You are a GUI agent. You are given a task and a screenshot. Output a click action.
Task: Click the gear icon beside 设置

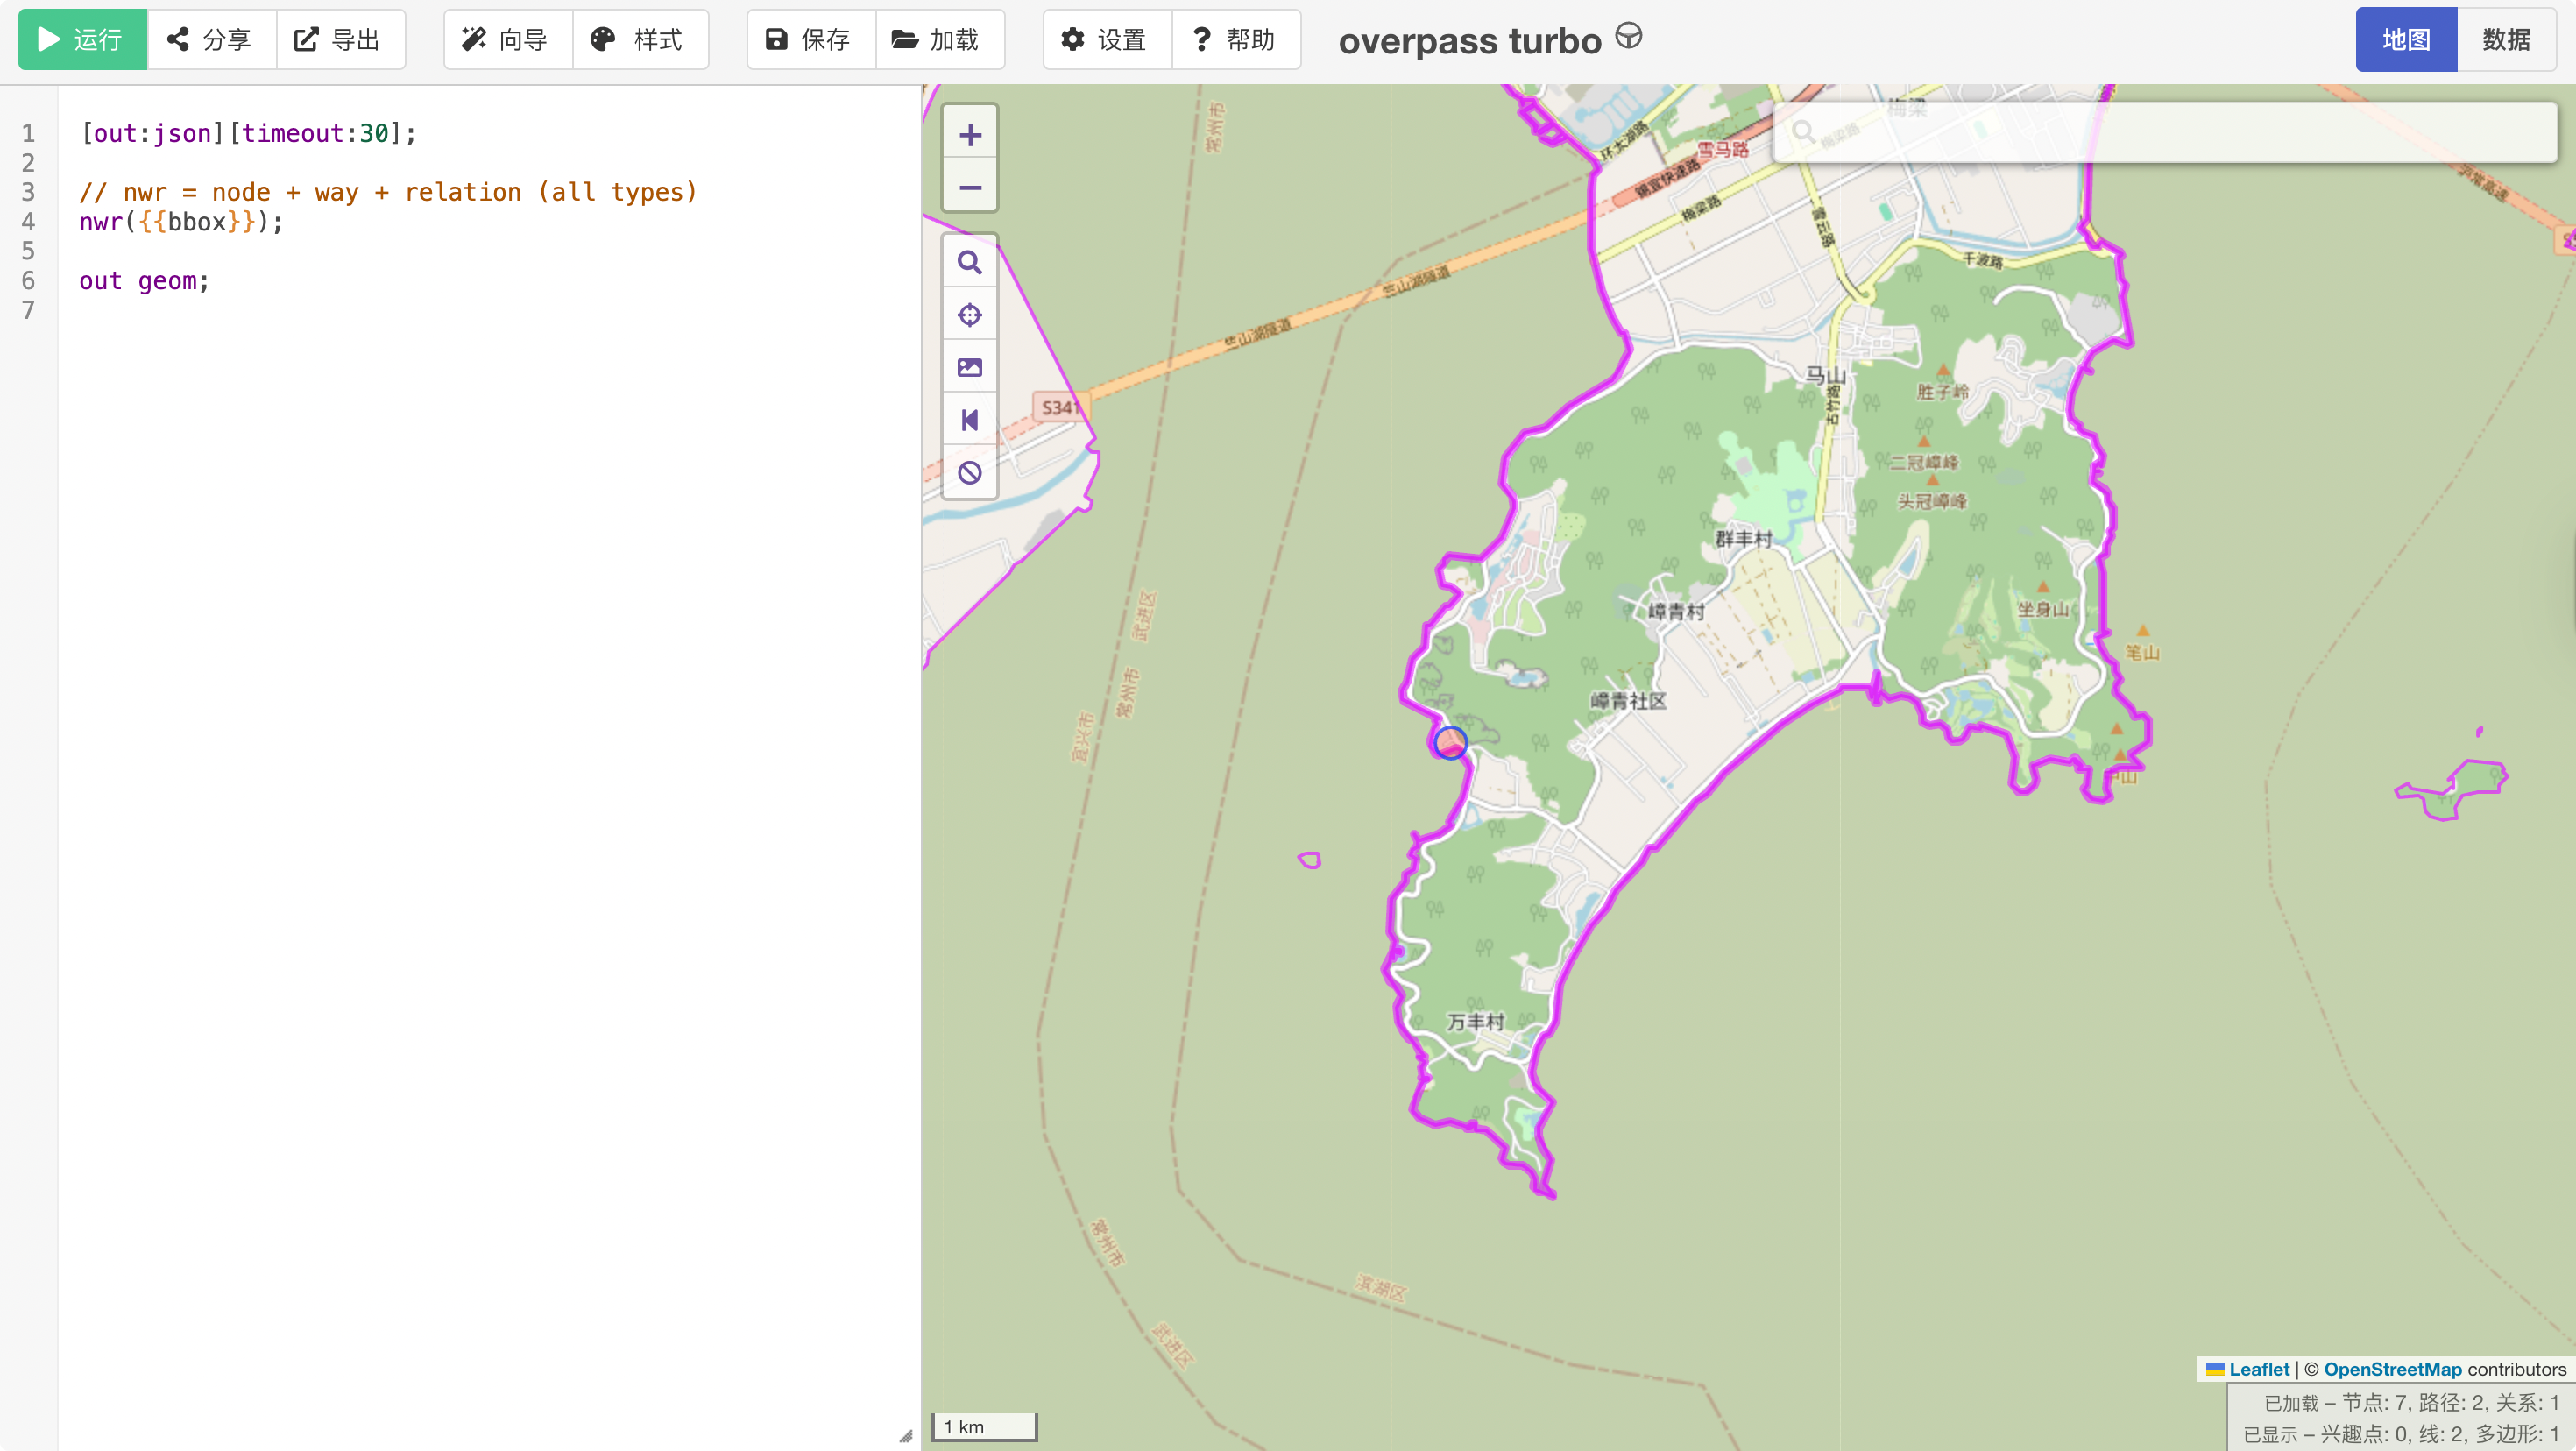point(1073,39)
